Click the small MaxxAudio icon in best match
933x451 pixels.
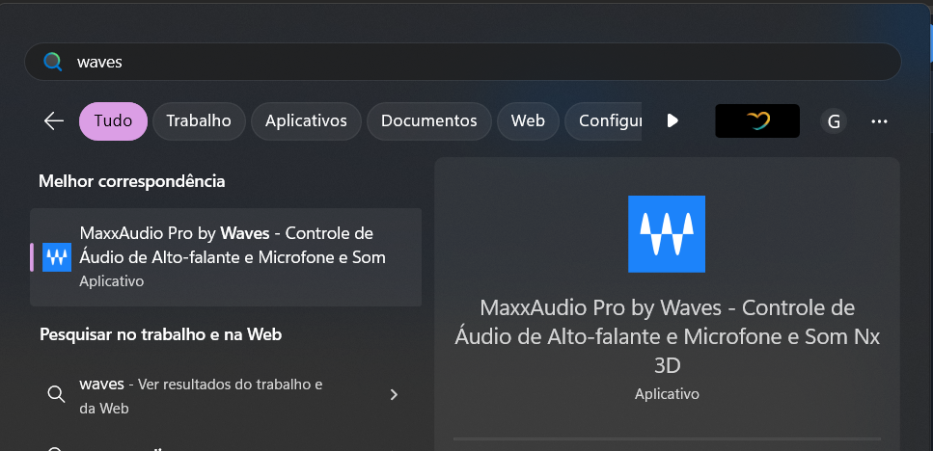coord(57,257)
